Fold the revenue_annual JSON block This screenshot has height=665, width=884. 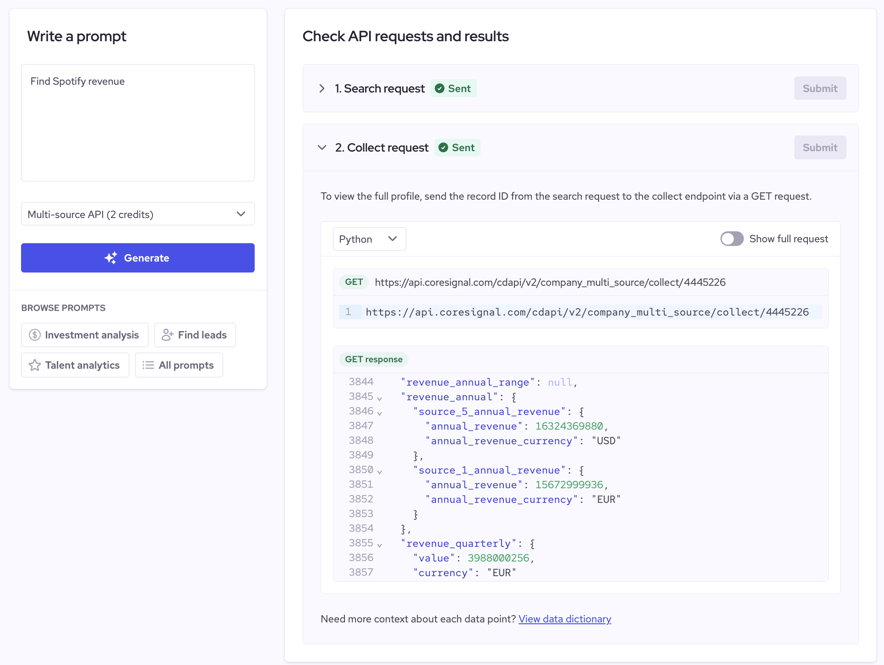point(380,398)
